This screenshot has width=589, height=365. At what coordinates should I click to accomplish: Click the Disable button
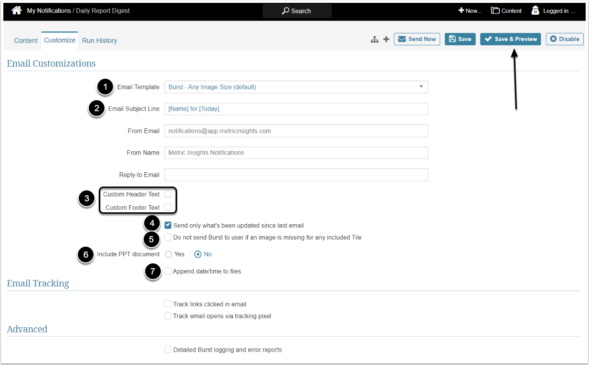(x=565, y=39)
